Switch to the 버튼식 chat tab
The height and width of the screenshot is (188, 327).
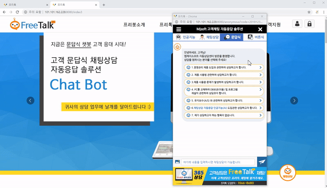[255, 37]
